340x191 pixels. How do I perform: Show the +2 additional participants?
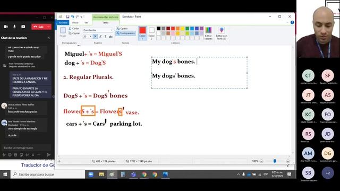(x=328, y=173)
